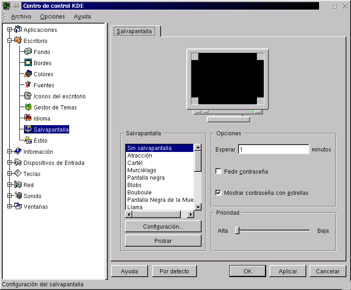Uncheck Mostrar contraseña con estrellas
Screen dimensions: 351x290
pos(219,193)
